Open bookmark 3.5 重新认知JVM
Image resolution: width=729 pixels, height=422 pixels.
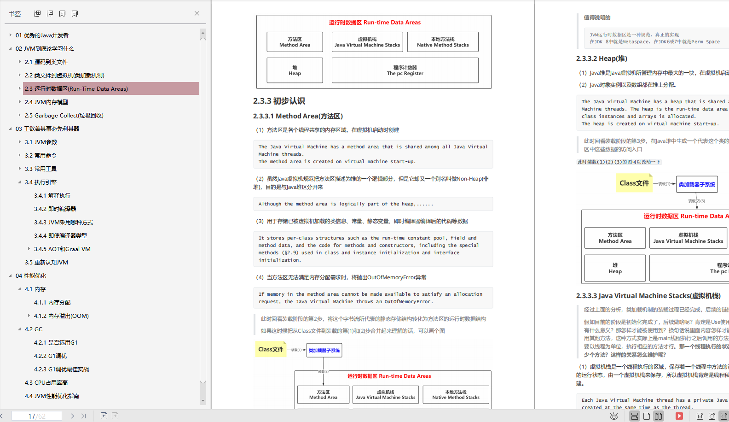tap(46, 262)
